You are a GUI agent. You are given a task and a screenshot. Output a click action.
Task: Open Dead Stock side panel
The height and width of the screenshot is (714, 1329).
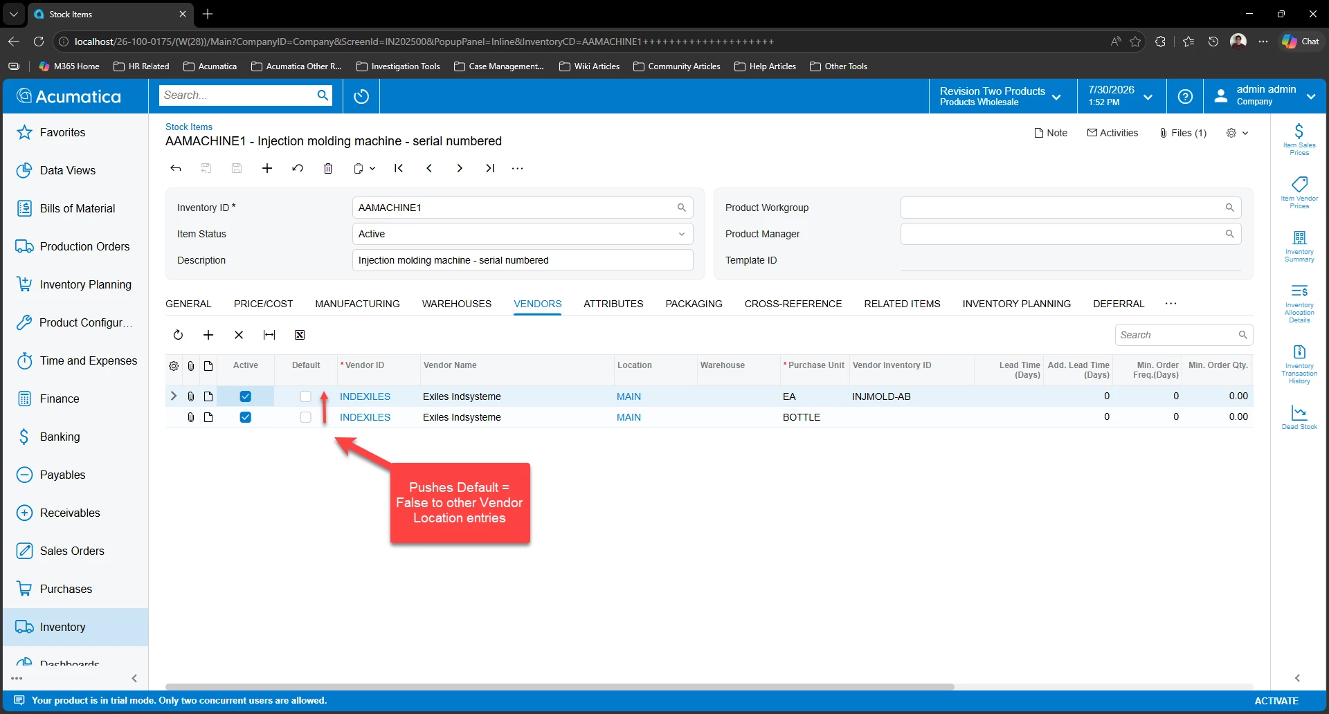pos(1299,417)
